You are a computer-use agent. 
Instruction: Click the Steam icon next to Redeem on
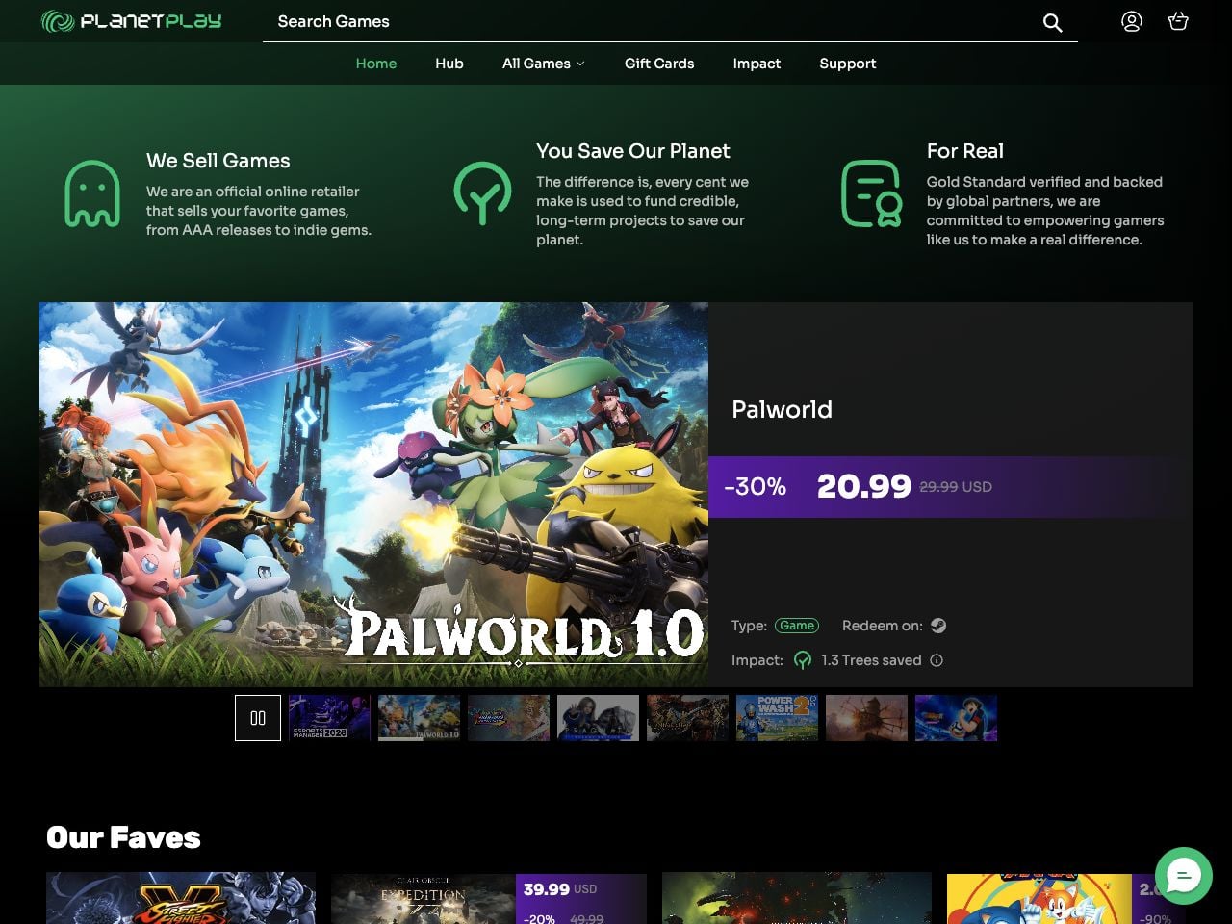938,626
